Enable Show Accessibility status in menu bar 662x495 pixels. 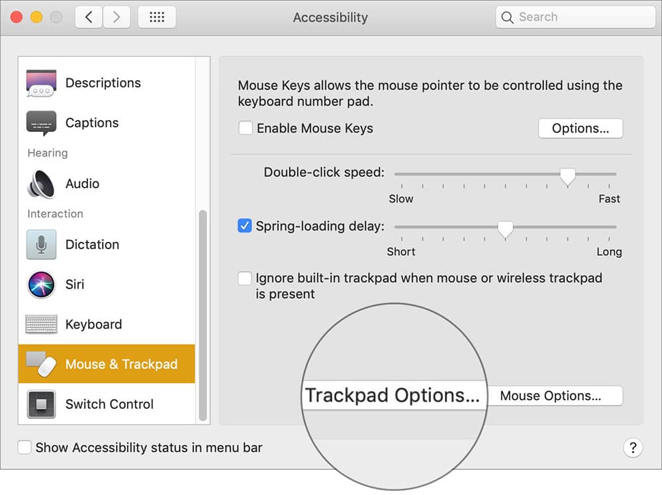(x=24, y=447)
